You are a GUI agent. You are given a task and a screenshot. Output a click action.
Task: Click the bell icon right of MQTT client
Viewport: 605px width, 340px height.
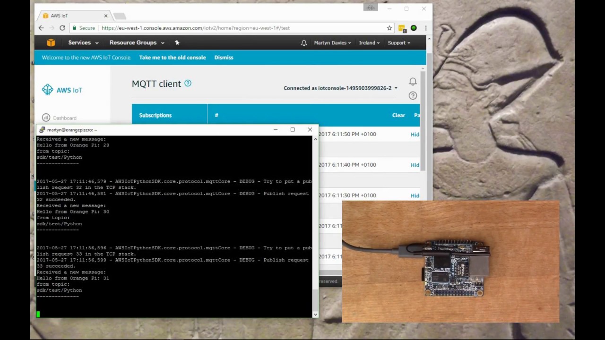[413, 82]
